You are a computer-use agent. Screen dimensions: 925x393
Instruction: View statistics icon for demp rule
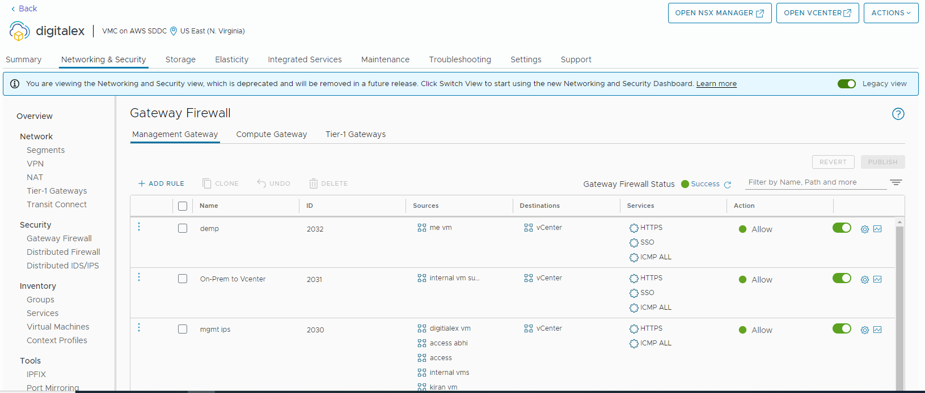coord(877,229)
